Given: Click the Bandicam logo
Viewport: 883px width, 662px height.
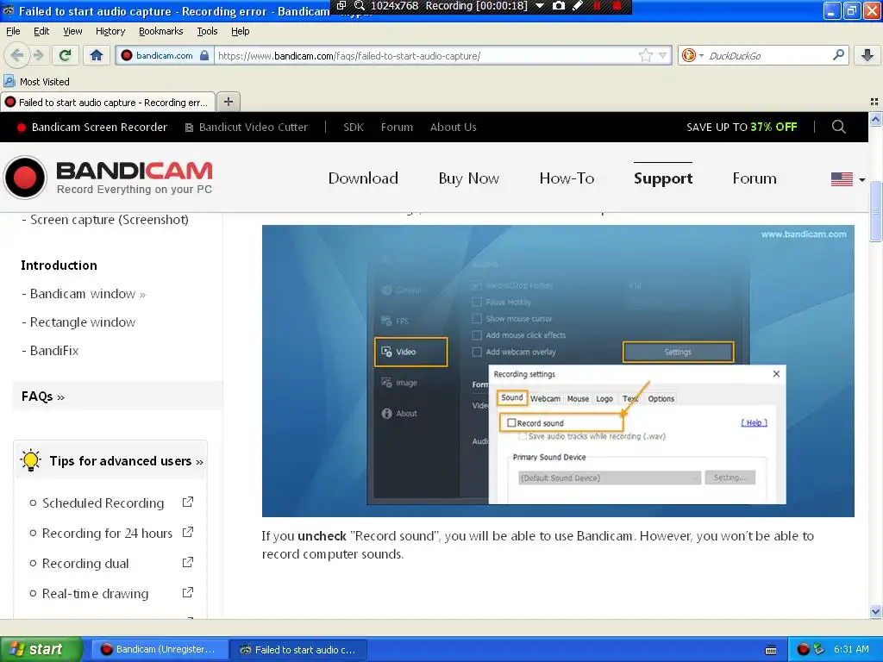Looking at the screenshot, I should pyautogui.click(x=108, y=178).
